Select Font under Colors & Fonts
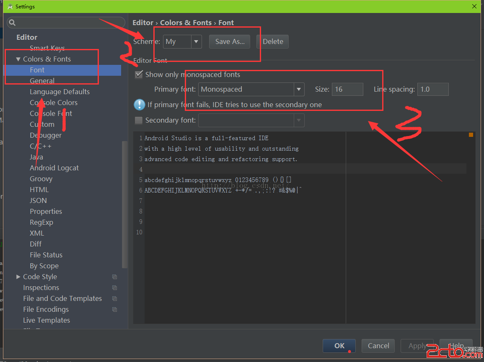This screenshot has height=362, width=484. click(x=37, y=70)
